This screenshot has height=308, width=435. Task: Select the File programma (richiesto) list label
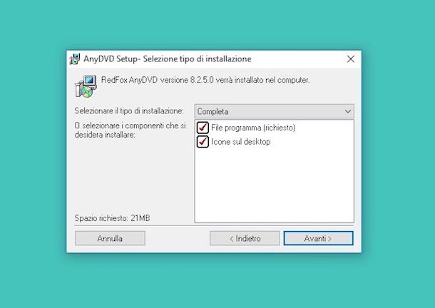253,128
